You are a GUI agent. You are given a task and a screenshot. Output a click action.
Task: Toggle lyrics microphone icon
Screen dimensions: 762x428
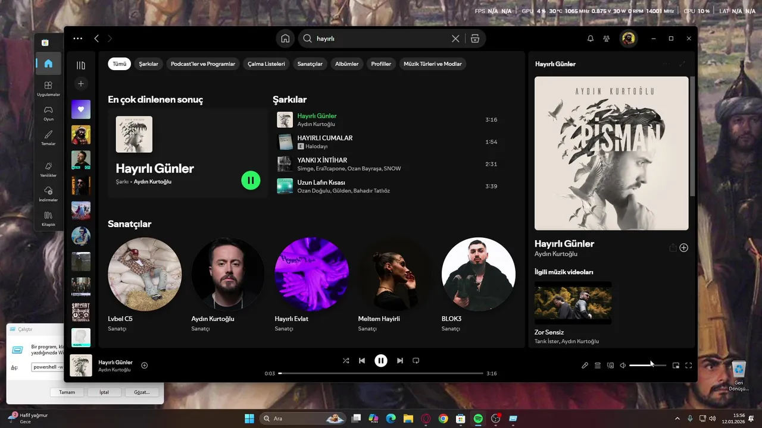coord(585,366)
